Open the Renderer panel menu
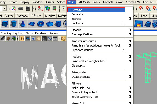Screen dimensions: 157x104 coord(41,33)
